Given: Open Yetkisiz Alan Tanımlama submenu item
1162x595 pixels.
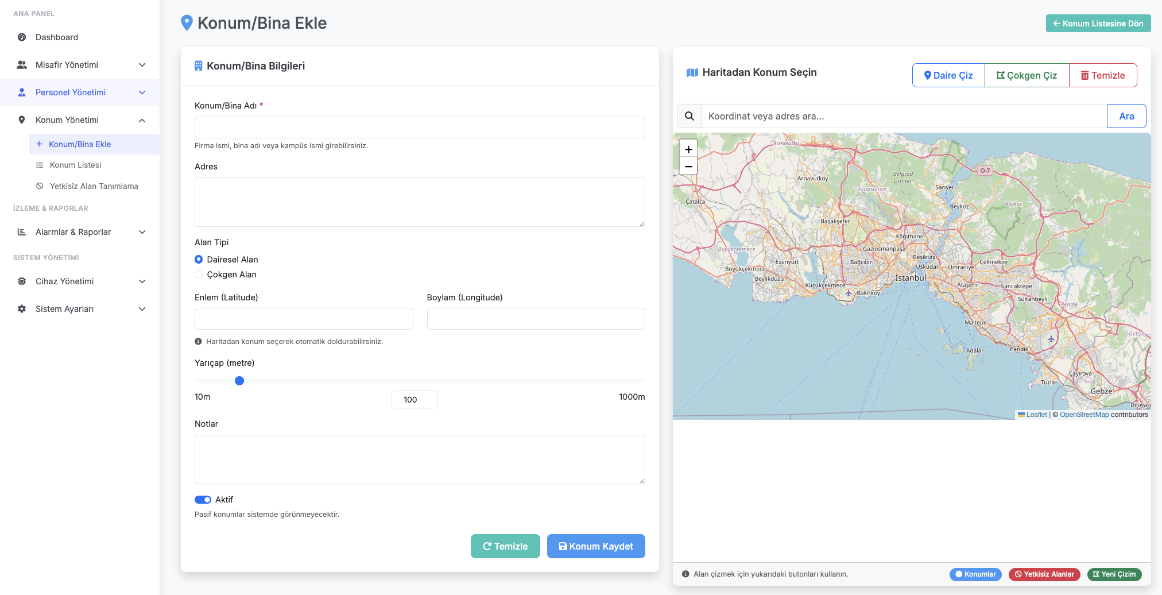Looking at the screenshot, I should tap(94, 186).
